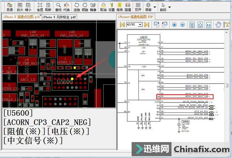The height and width of the screenshot is (158, 232).
Task: Switch to iPhone X 高通点位图 pcb tab
Action: pos(21,17)
